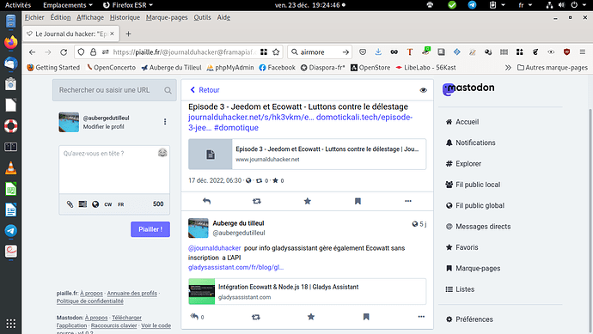The width and height of the screenshot is (593, 334).
Task: Show applications grid in dock
Action: coord(10,324)
